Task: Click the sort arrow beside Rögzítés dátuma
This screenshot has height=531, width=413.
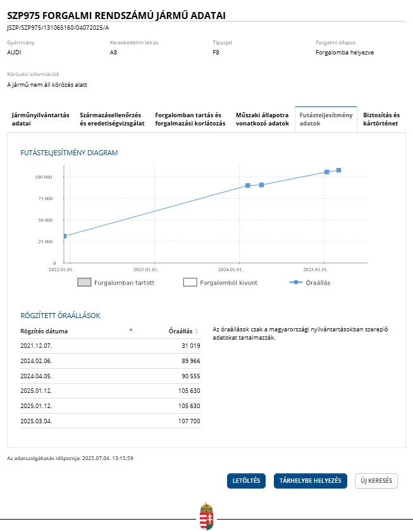Action: point(131,329)
